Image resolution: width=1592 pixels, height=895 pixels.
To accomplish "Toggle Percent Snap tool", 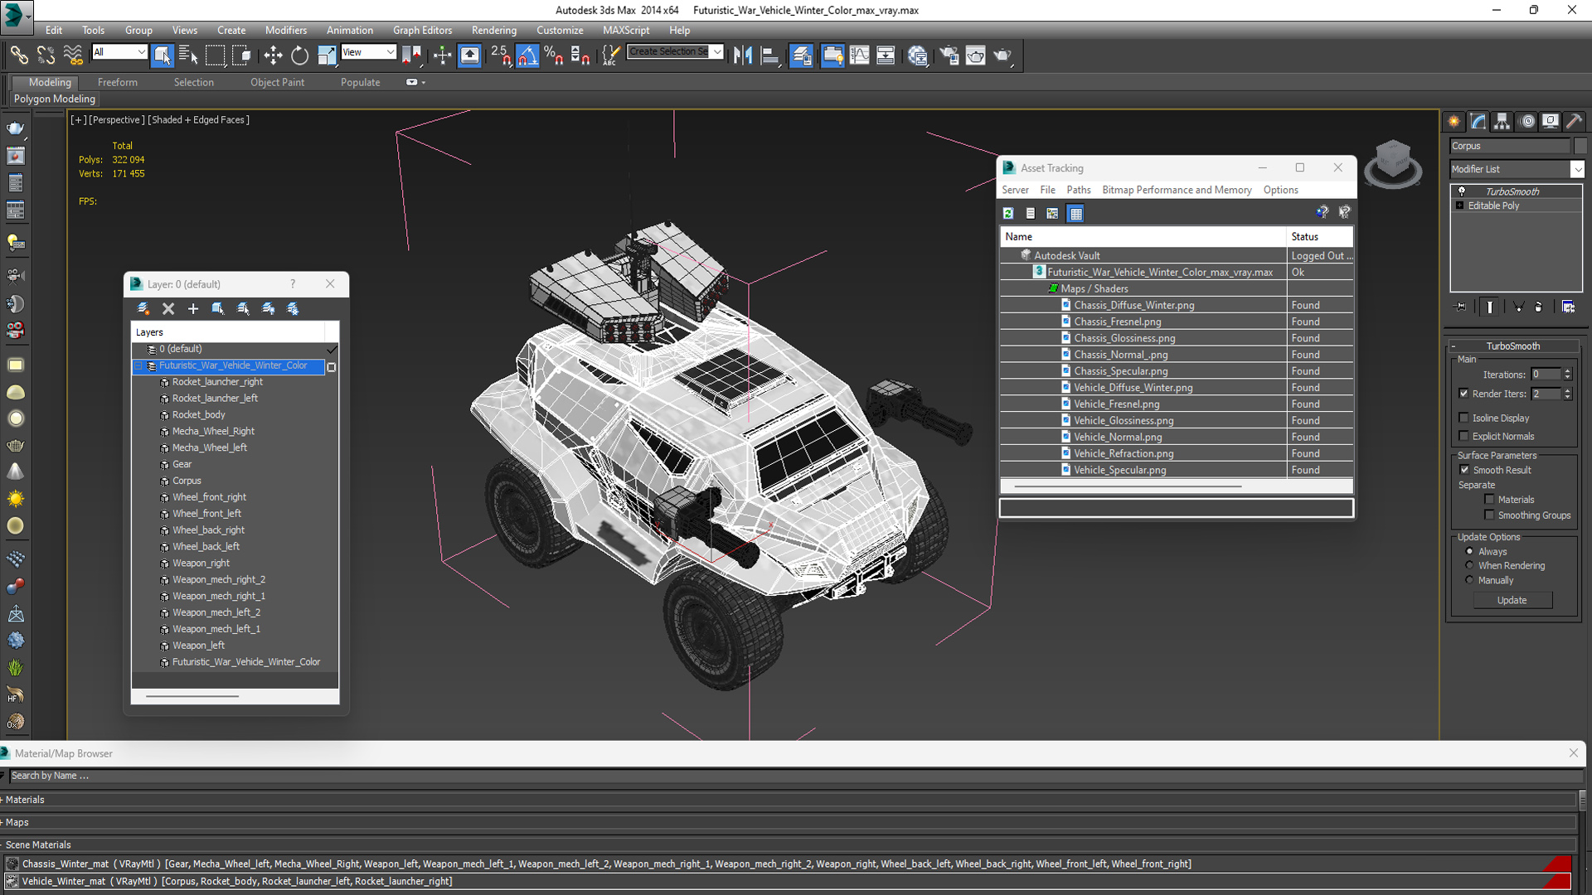I will click(554, 56).
